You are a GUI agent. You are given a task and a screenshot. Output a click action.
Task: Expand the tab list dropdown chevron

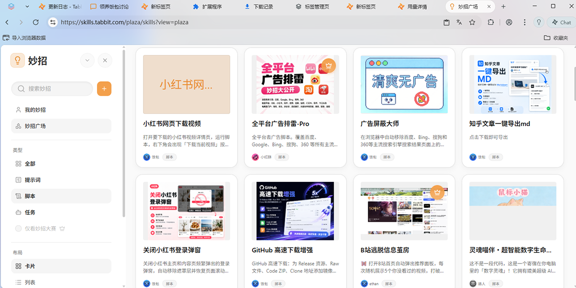coord(27,7)
